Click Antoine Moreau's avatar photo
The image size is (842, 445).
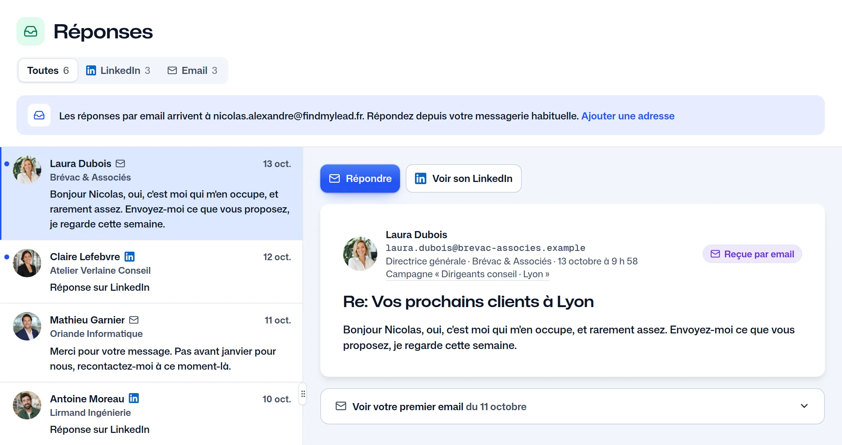(27, 405)
